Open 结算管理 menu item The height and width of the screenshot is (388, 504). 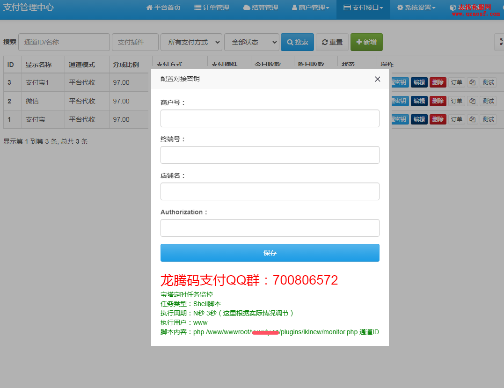(x=260, y=7)
